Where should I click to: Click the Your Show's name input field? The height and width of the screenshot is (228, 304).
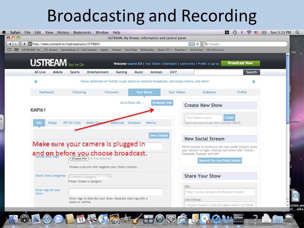[203, 118]
